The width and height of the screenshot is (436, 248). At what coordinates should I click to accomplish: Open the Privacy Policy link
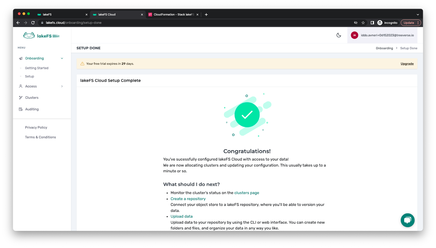[36, 127]
